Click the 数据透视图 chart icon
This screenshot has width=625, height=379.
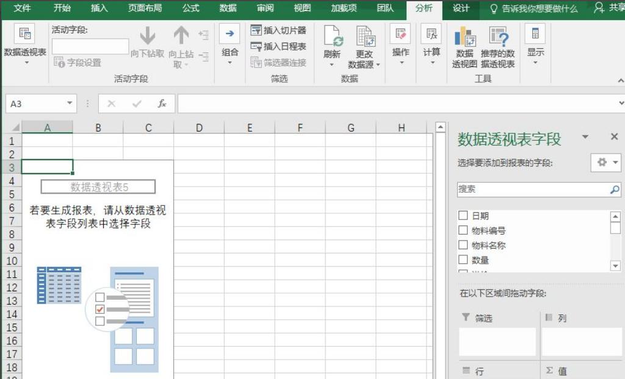(464, 37)
